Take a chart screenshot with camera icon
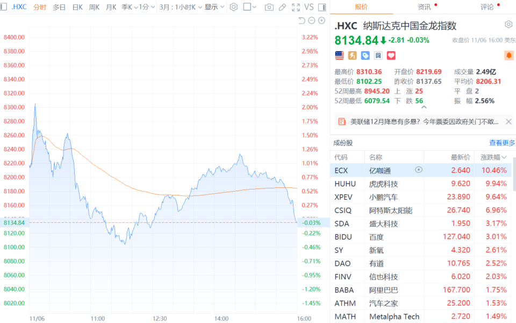This screenshot has width=516, height=323. [x=269, y=7]
